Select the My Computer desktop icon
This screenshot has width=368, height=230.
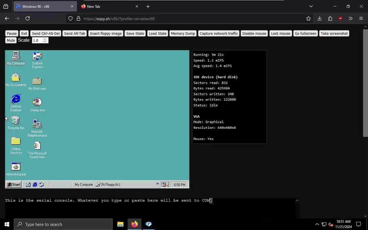[x=16, y=58]
